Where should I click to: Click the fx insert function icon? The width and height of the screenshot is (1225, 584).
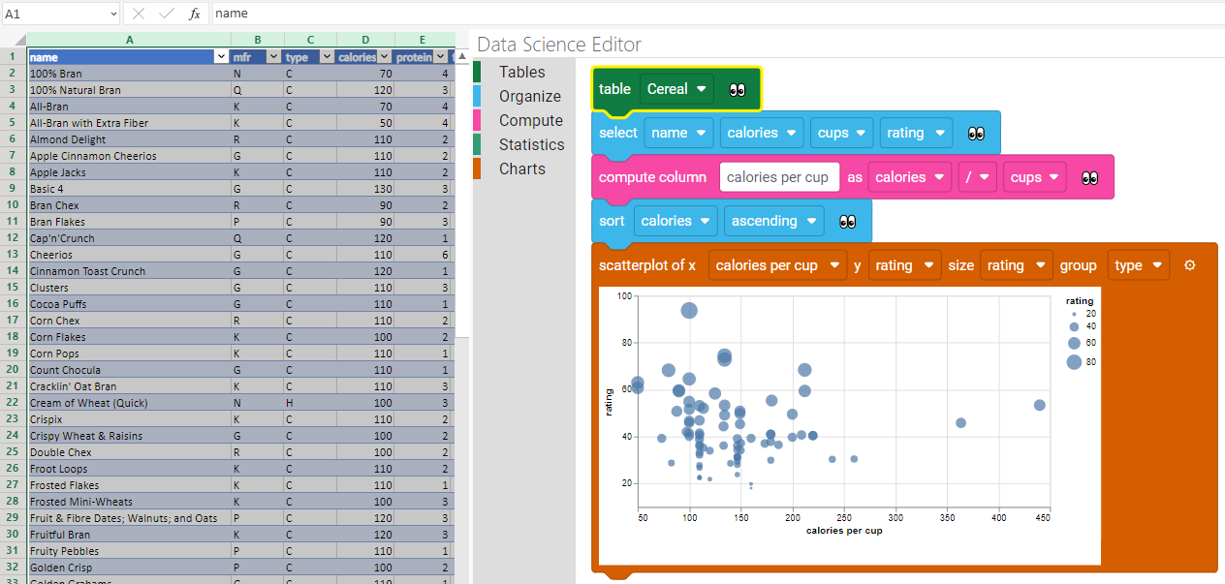195,14
